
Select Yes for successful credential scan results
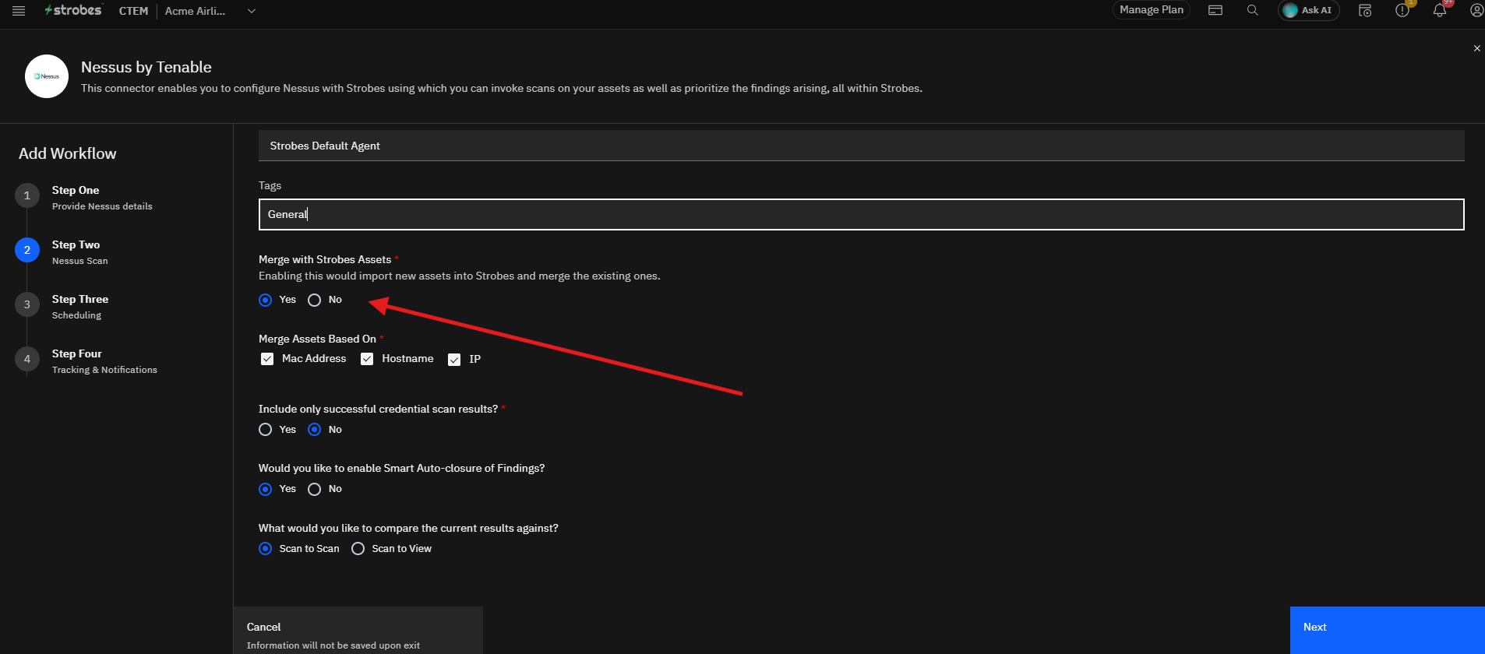click(x=266, y=430)
